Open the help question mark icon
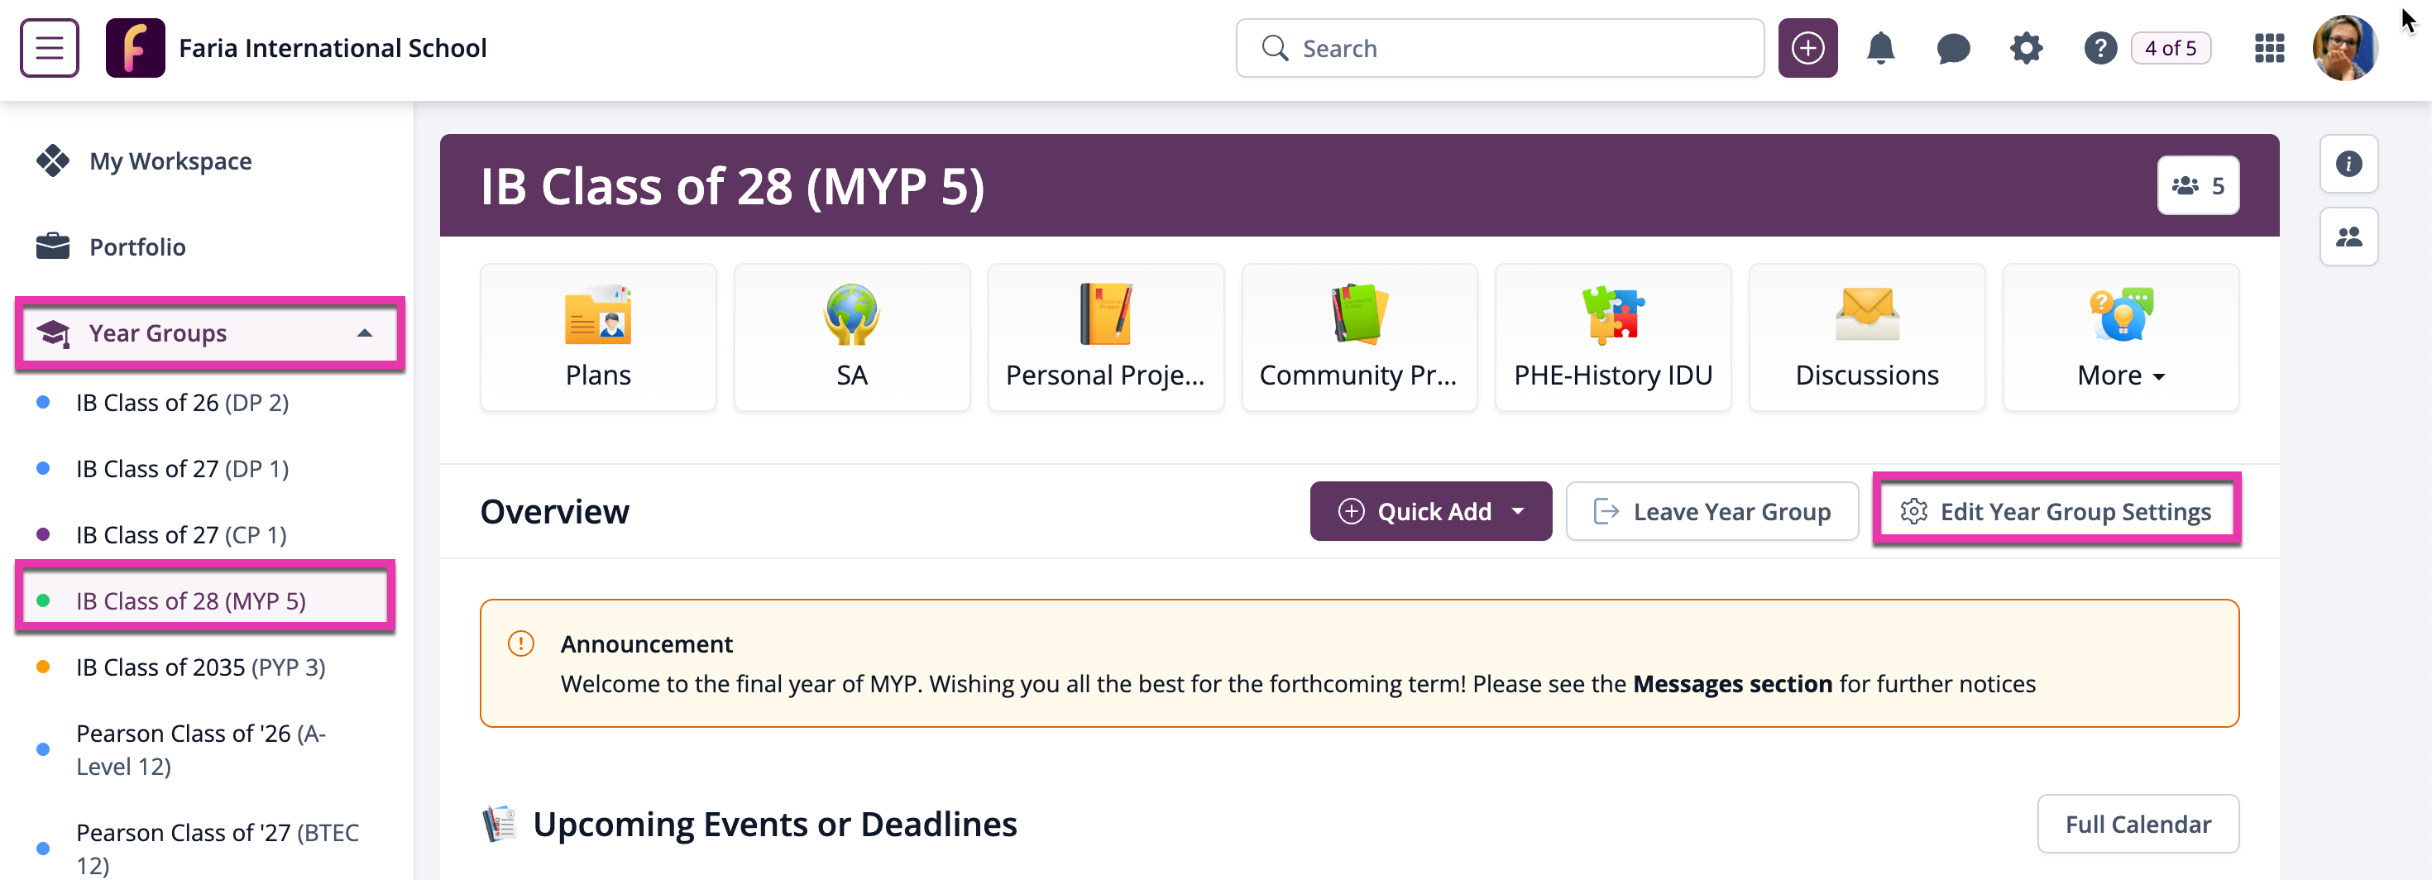 (x=2099, y=48)
